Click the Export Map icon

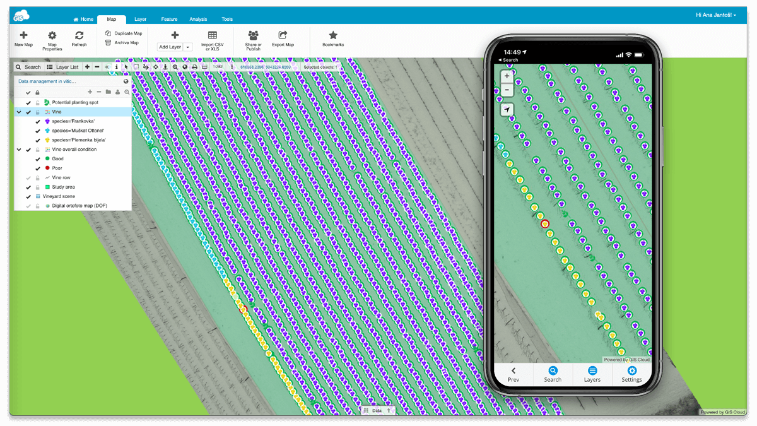[x=283, y=35]
